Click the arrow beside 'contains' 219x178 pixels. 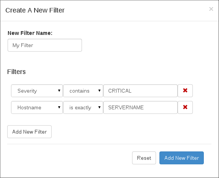click(x=99, y=91)
